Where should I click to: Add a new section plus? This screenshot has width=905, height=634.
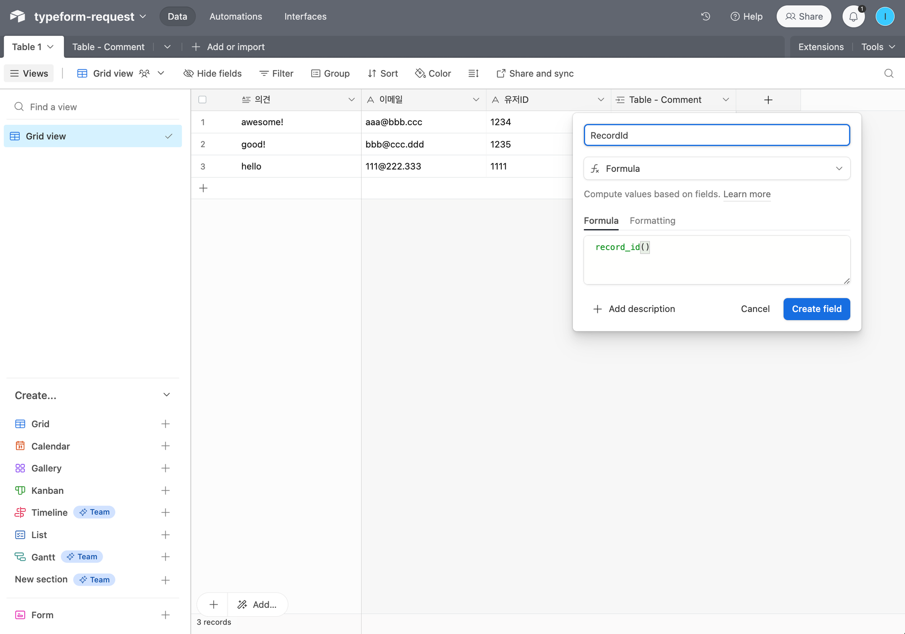coord(165,580)
